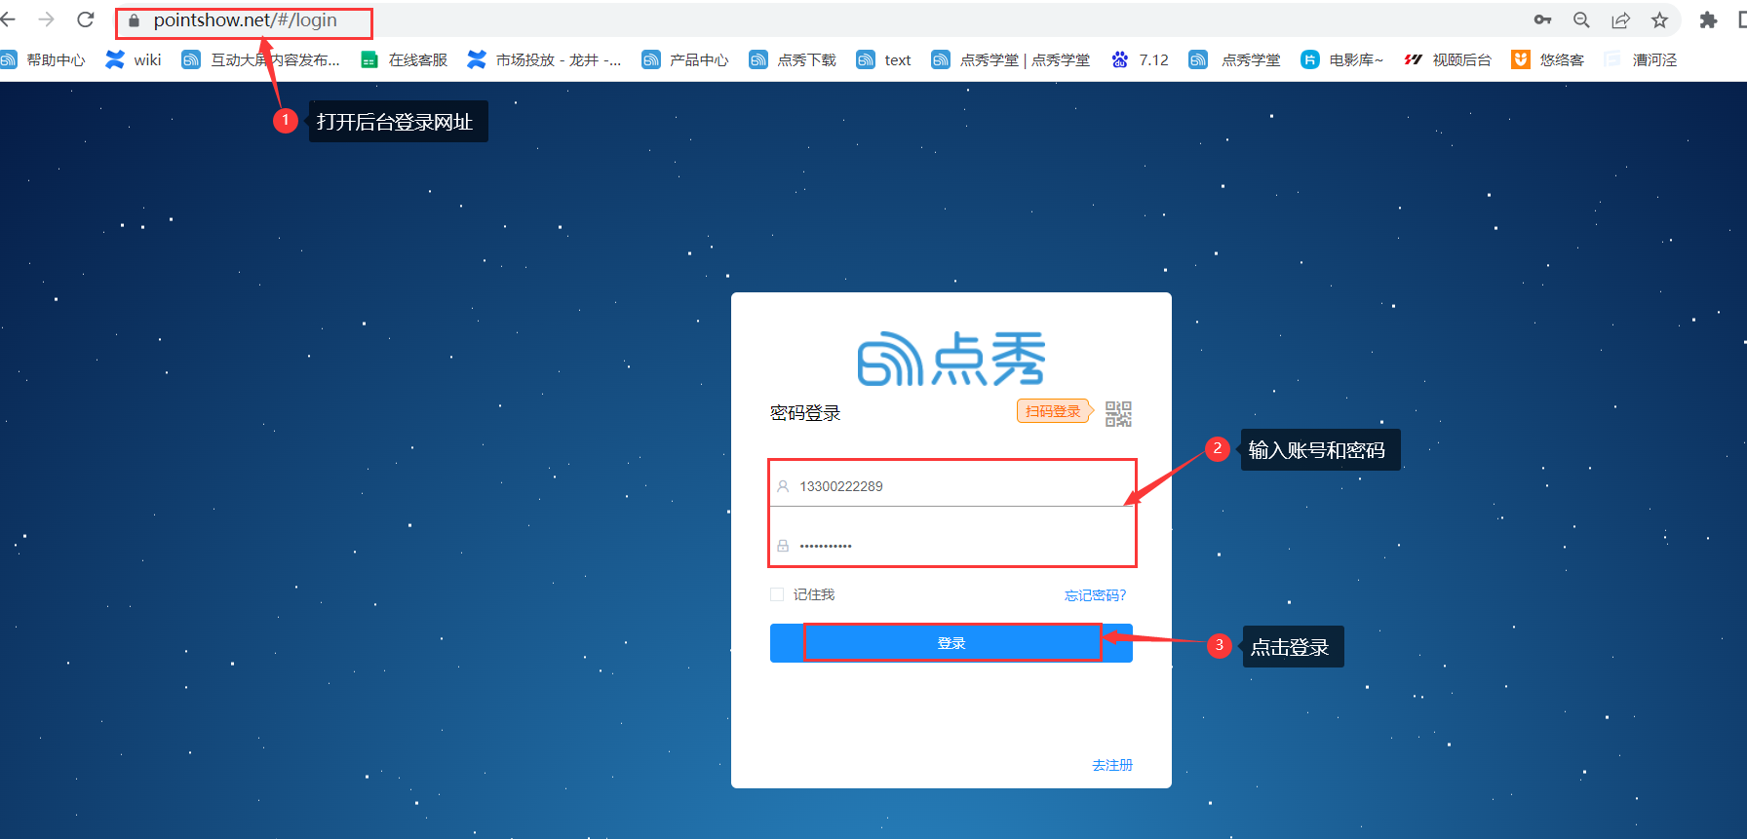Click the 点秀 logo on login card
Screen dimensions: 1747x839
click(951, 359)
